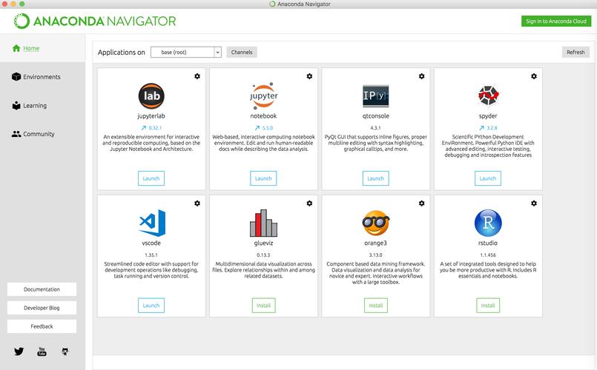Click the glueviz version 0.13.3
Screen dimensions: 597x370
tap(263, 255)
